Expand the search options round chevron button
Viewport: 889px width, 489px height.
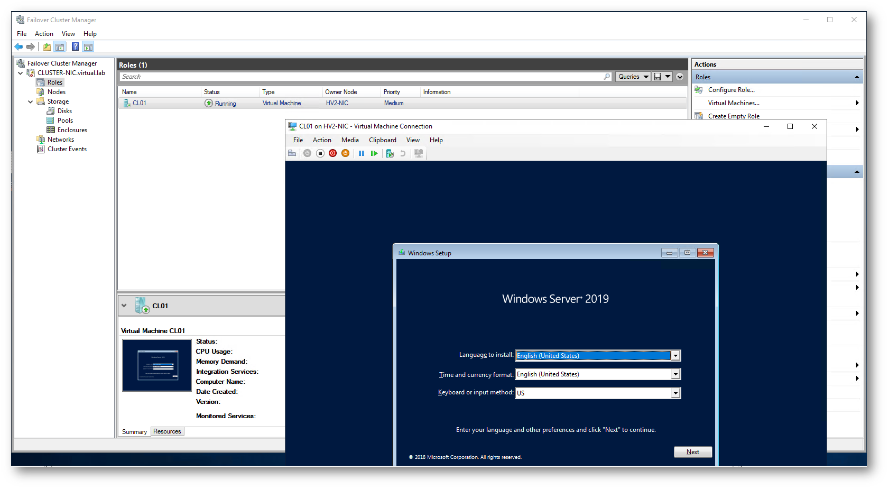(x=680, y=77)
